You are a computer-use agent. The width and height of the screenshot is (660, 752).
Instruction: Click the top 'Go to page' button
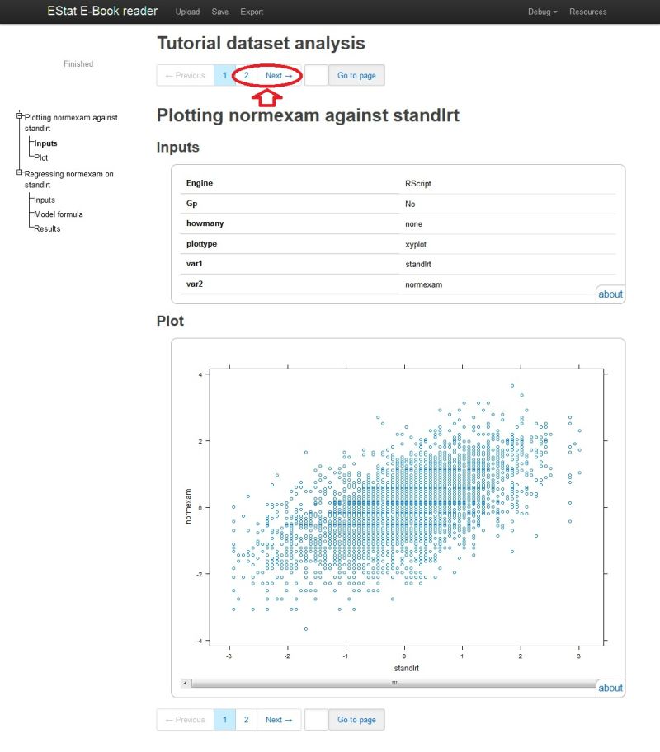click(356, 75)
